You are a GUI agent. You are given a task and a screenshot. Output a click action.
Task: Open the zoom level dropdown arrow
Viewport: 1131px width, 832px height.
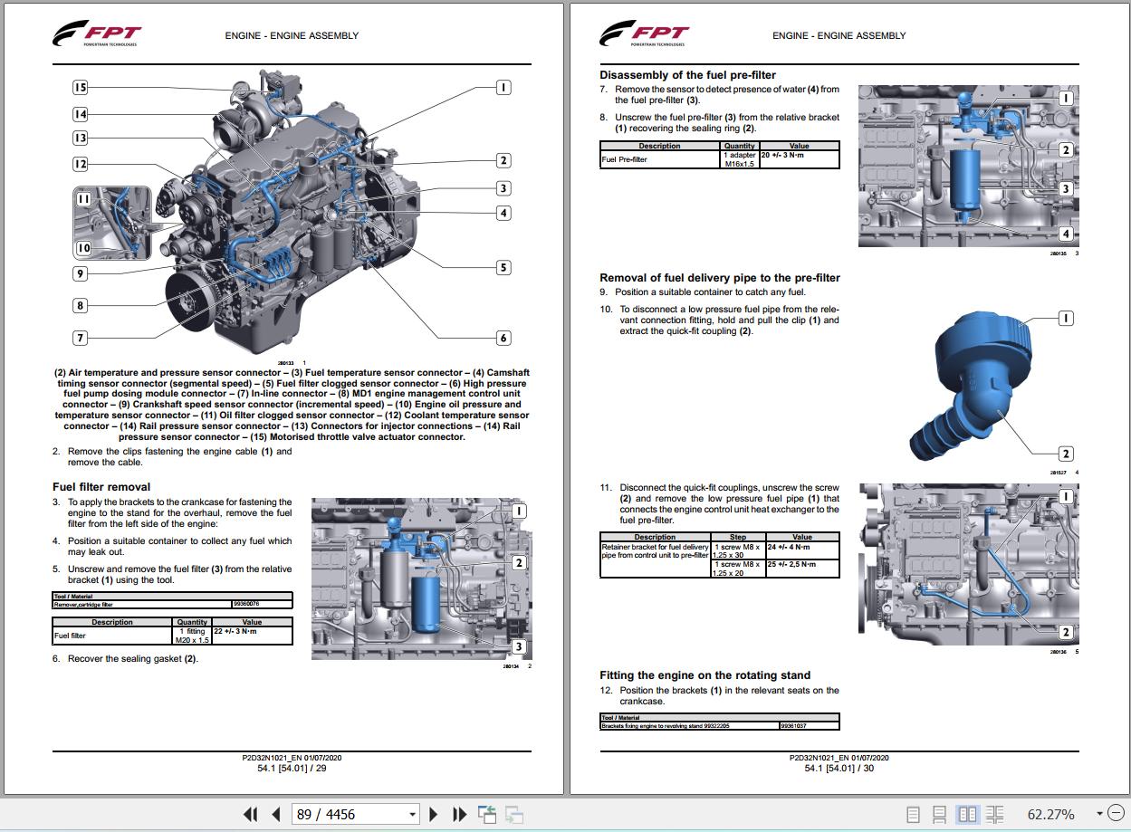tap(1099, 814)
